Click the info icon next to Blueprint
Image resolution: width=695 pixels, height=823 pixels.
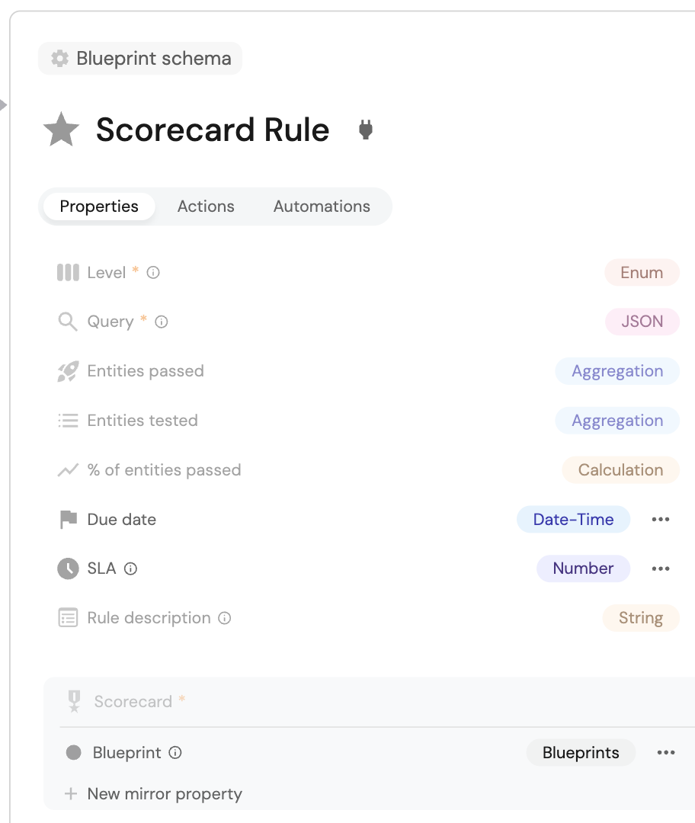point(175,753)
